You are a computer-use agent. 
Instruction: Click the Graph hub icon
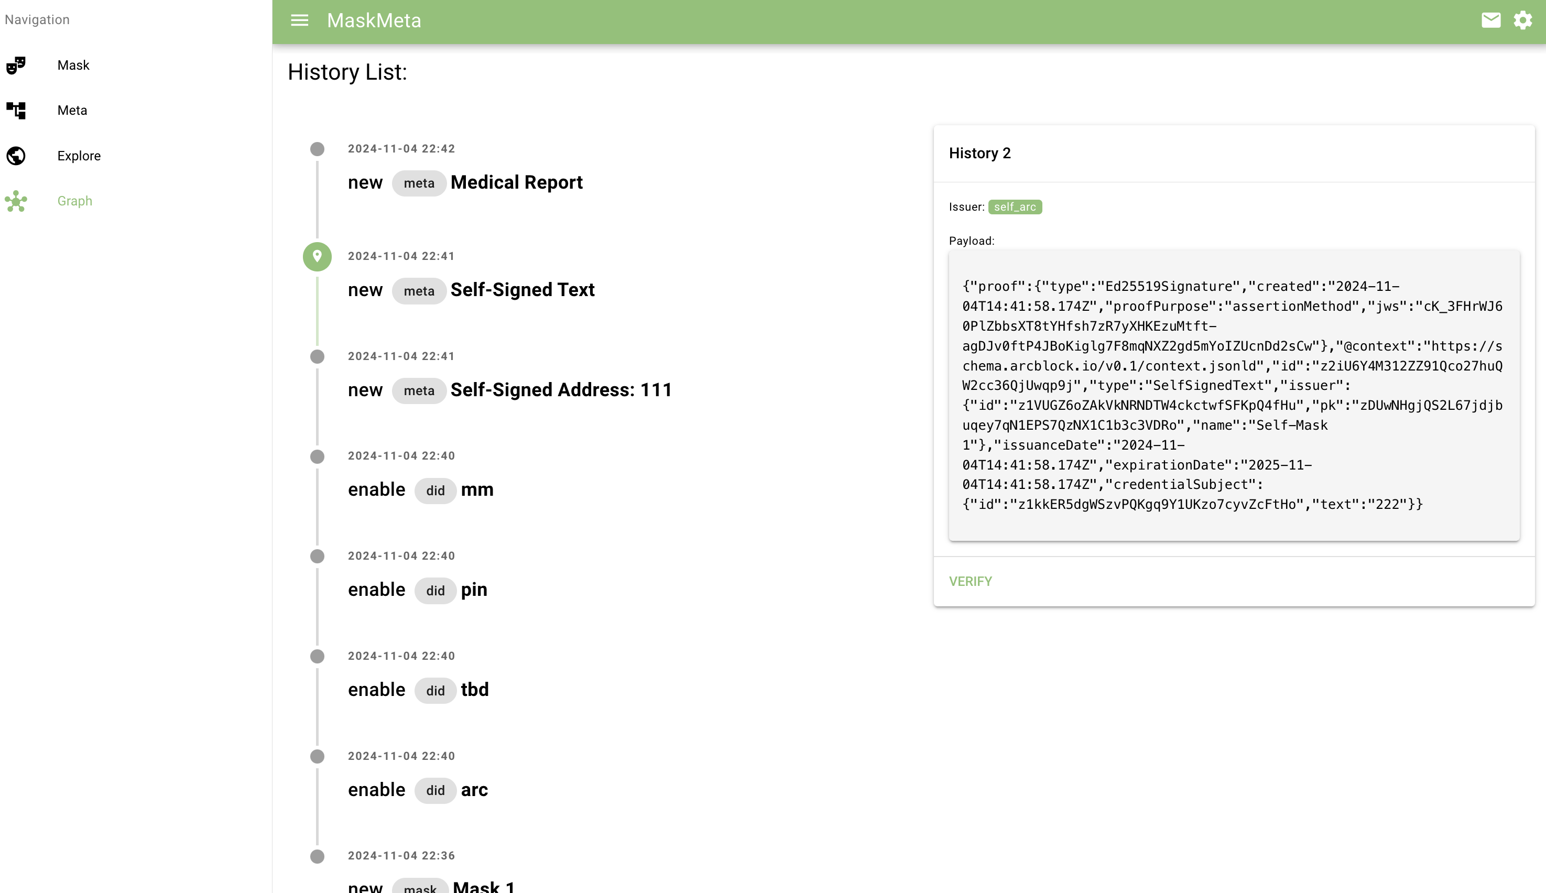(x=16, y=201)
